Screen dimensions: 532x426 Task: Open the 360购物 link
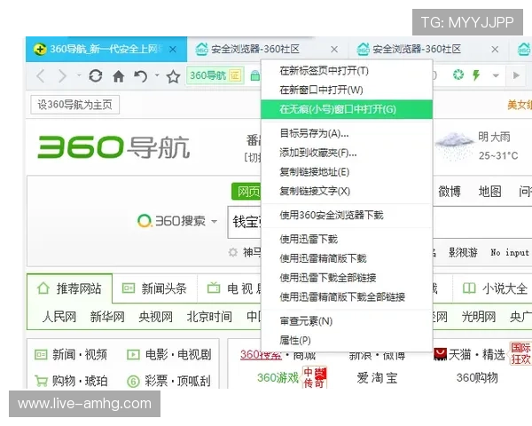[x=477, y=378]
